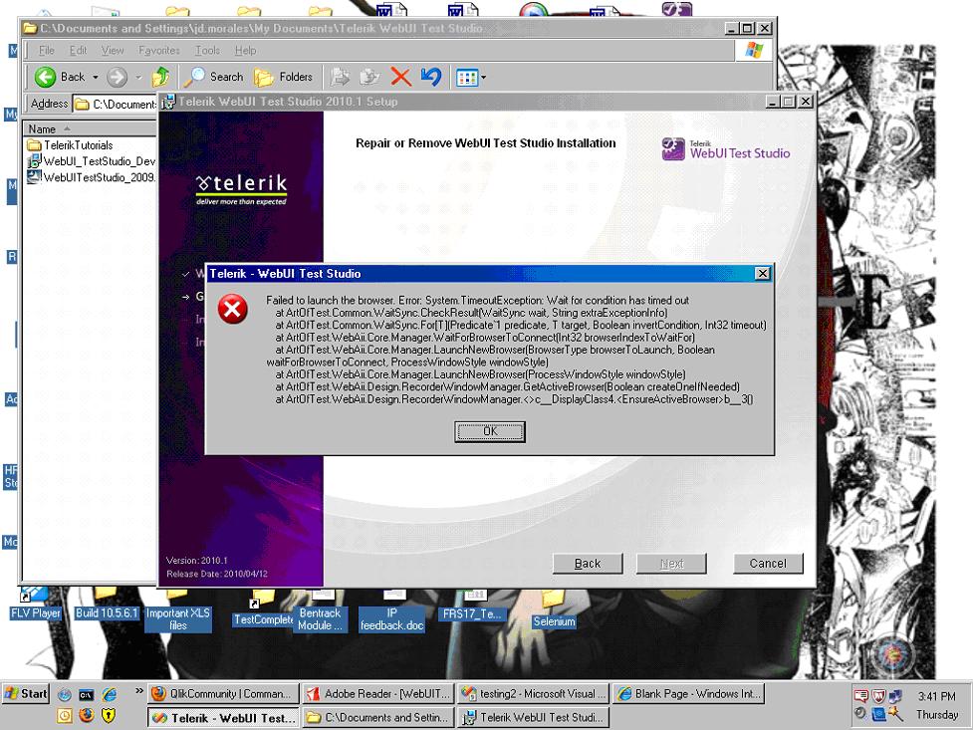Select the WebUI_TestStudio_Dev installer file
This screenshot has height=730, width=973.
[x=92, y=161]
